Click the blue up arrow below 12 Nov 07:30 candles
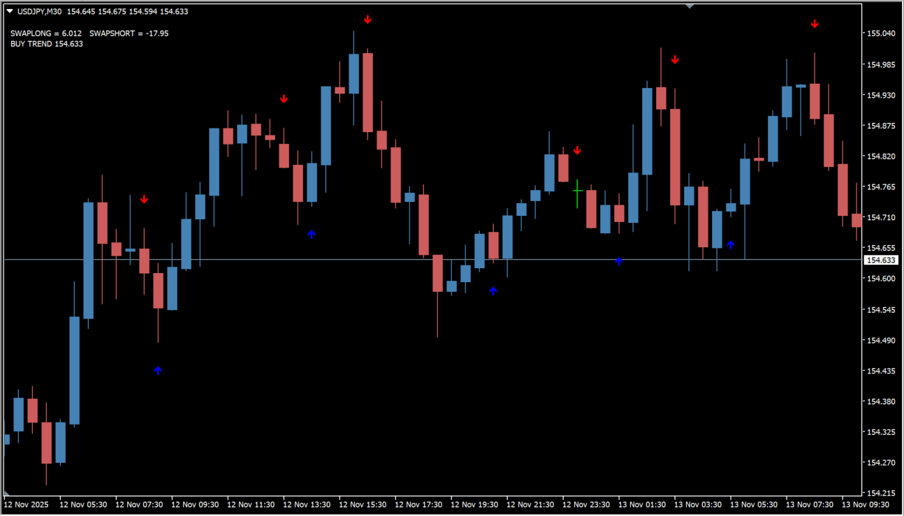Viewport: 904px width, 516px height. [x=158, y=370]
